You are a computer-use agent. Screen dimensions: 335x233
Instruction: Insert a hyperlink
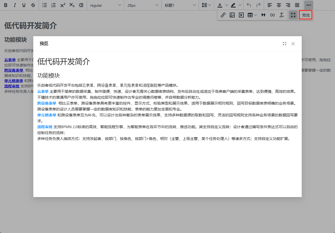(x=223, y=15)
